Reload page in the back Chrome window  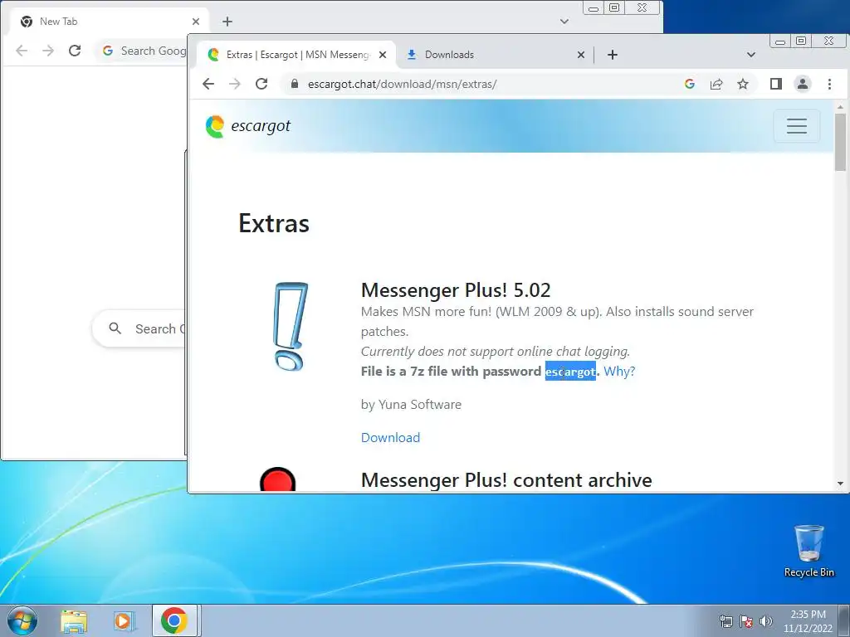click(x=75, y=51)
